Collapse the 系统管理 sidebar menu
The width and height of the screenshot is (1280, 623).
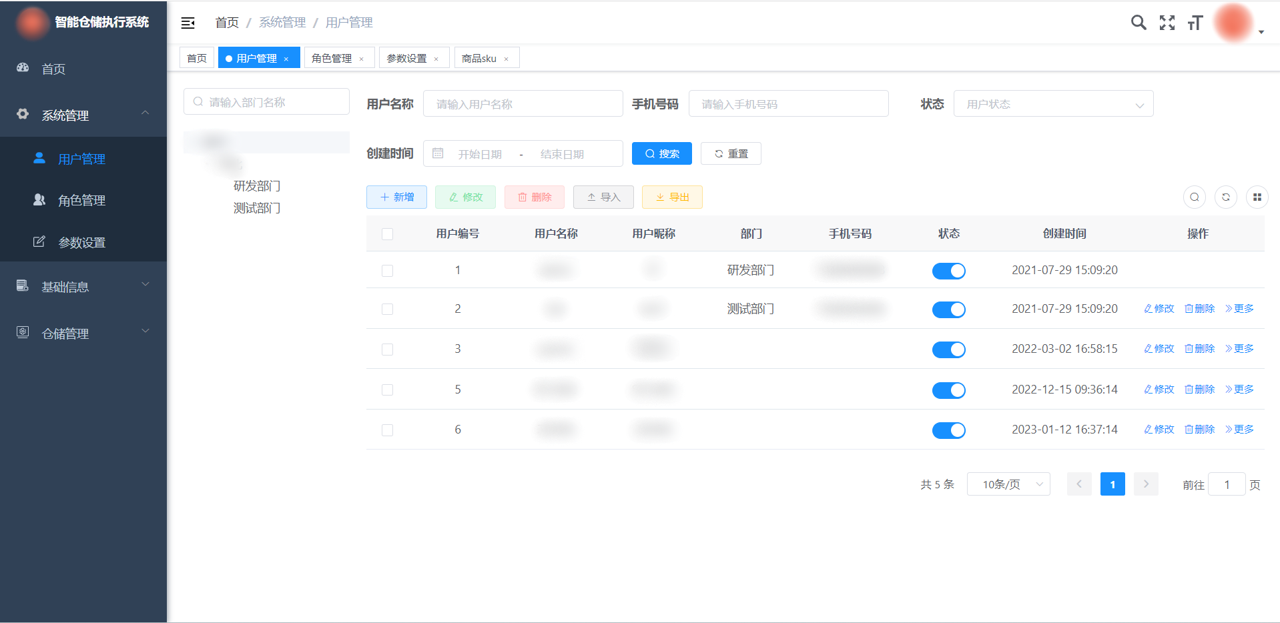[83, 115]
